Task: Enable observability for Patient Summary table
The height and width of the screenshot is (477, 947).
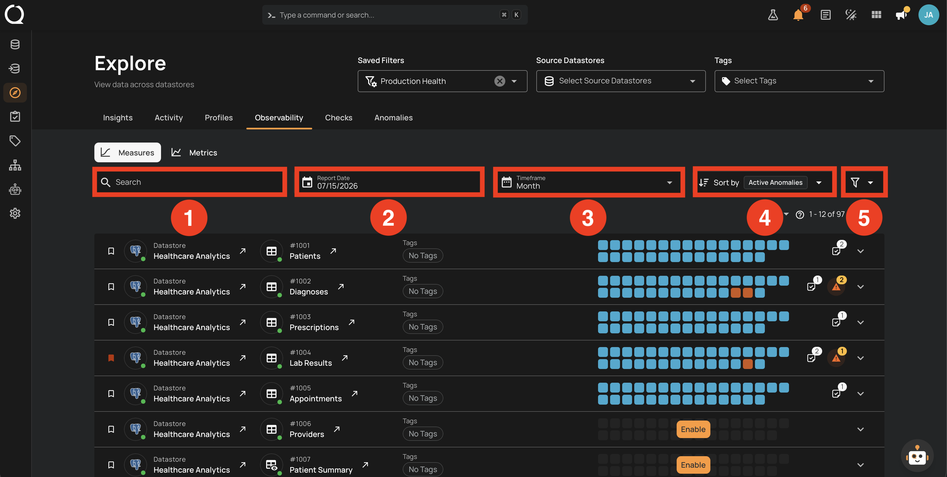Action: [x=693, y=465]
